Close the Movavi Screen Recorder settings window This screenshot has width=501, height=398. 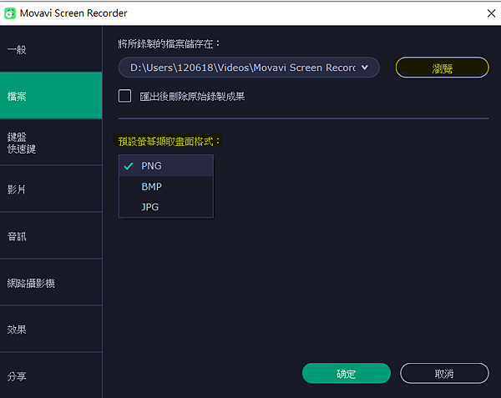point(491,13)
